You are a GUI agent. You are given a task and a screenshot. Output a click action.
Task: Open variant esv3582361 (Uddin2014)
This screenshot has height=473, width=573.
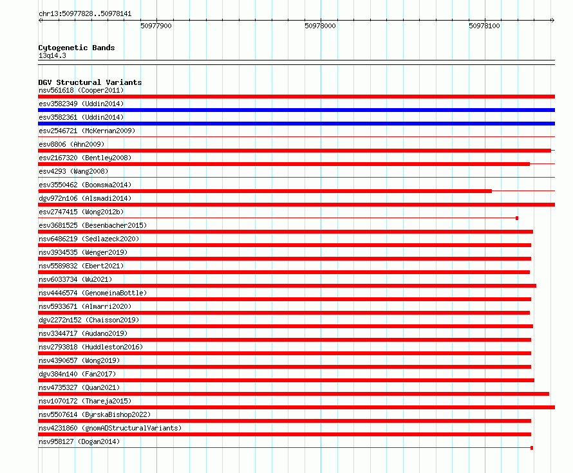click(81, 117)
